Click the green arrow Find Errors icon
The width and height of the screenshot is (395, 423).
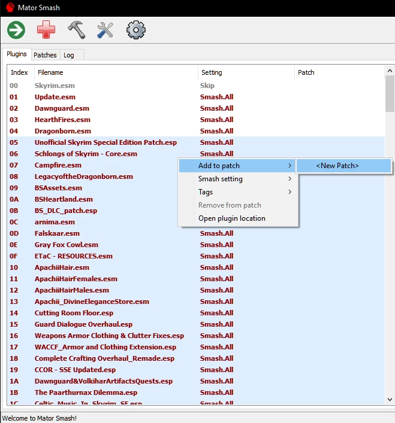click(x=16, y=30)
